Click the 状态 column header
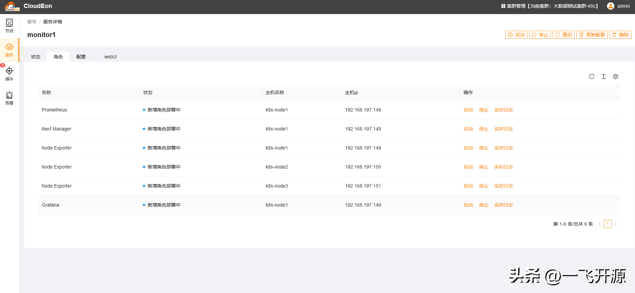635x293 pixels. [x=148, y=92]
